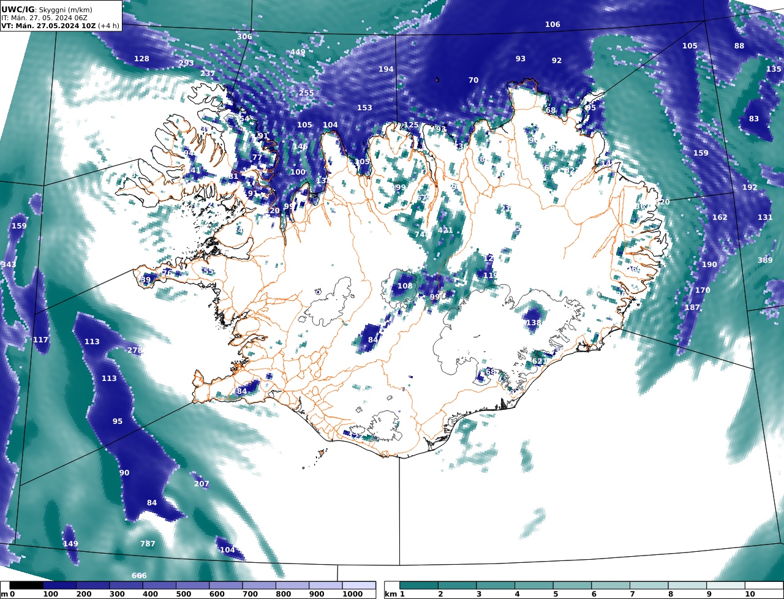Click the visibility value 108
This screenshot has height=599, width=784.
pyautogui.click(x=405, y=286)
